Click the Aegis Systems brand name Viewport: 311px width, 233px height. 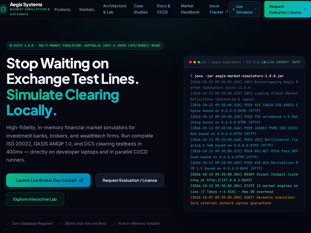[x=26, y=4]
